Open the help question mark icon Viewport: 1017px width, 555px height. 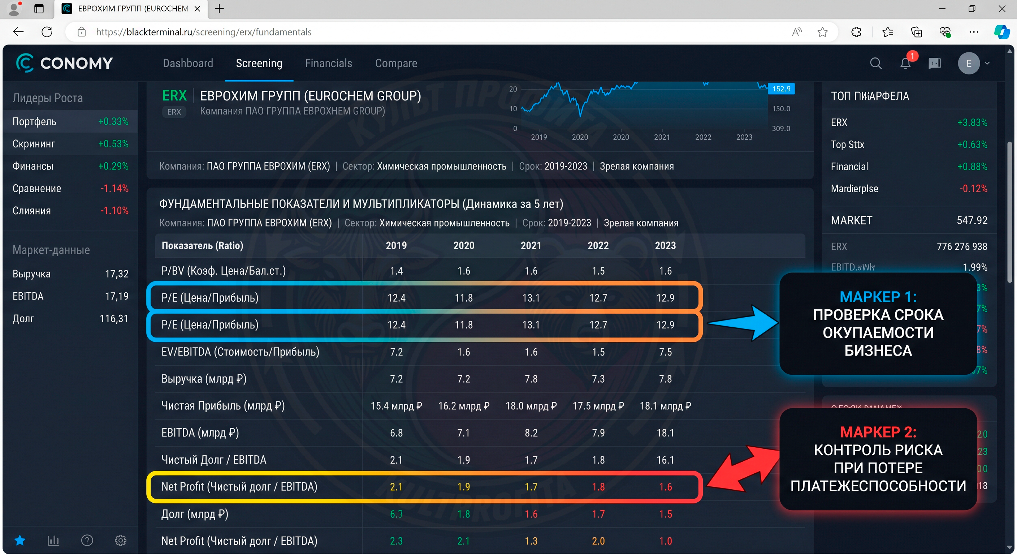point(87,540)
